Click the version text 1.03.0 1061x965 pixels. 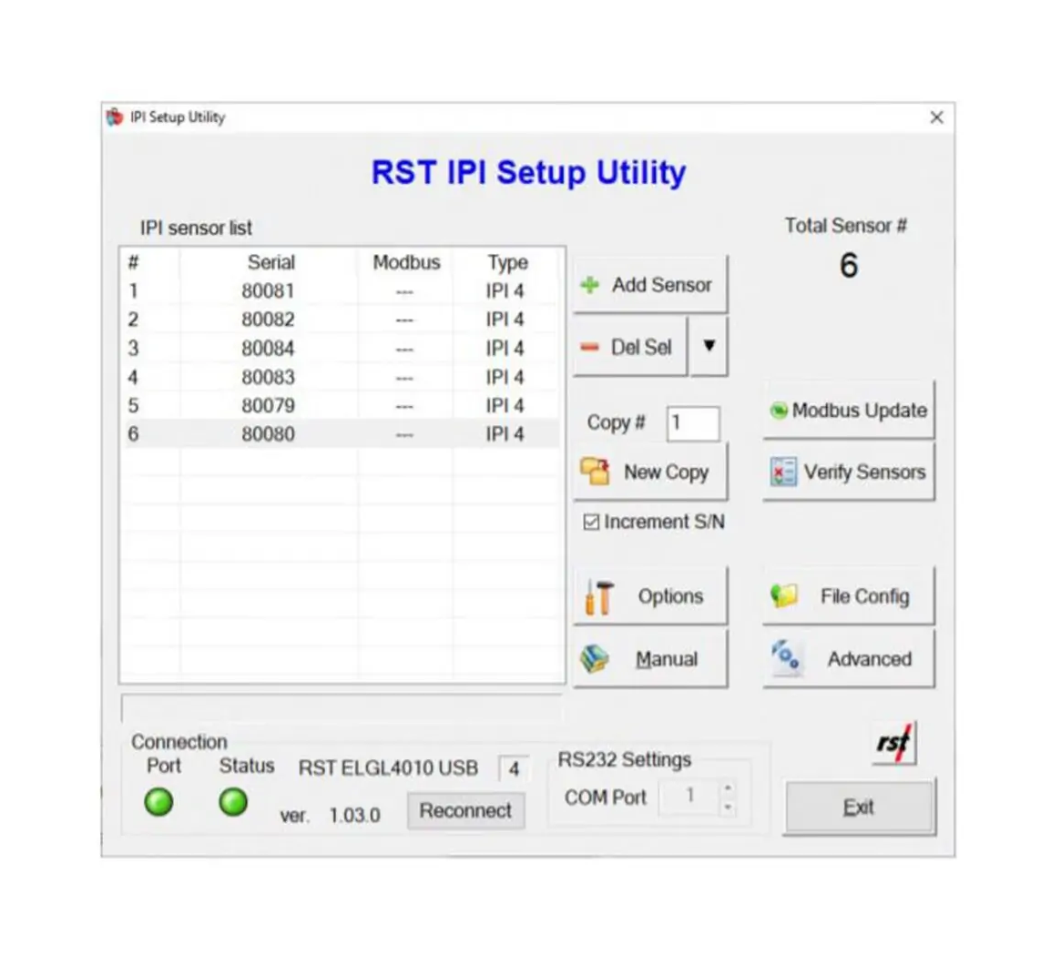(x=354, y=816)
